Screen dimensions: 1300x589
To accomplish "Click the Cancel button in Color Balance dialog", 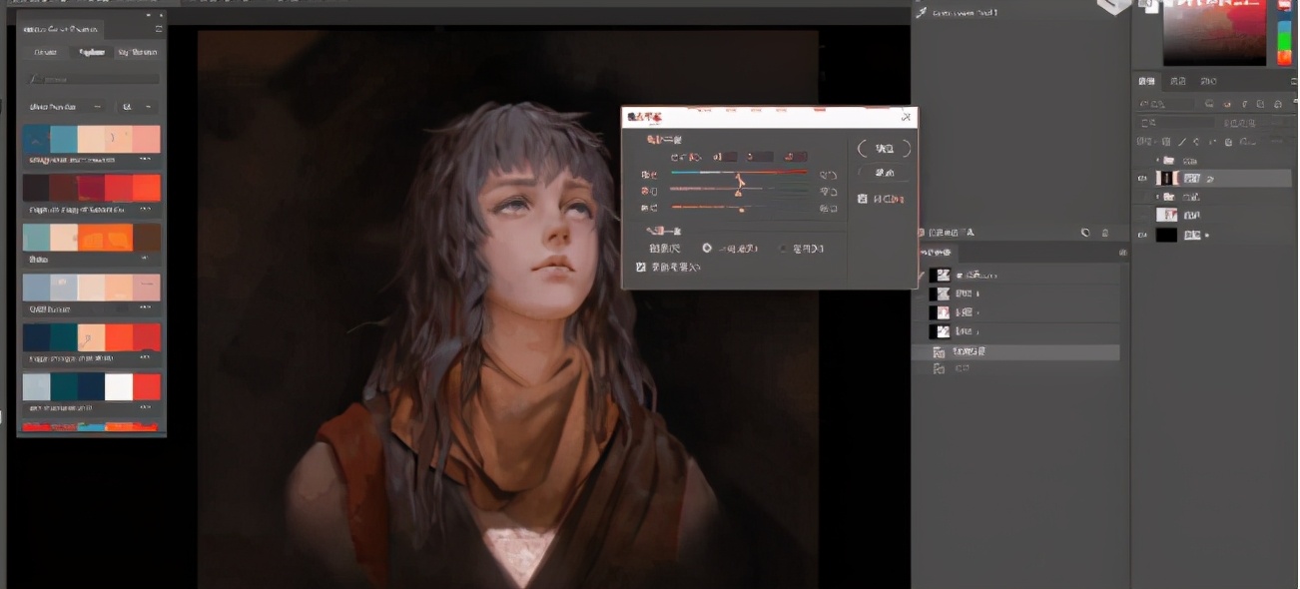I will 884,173.
